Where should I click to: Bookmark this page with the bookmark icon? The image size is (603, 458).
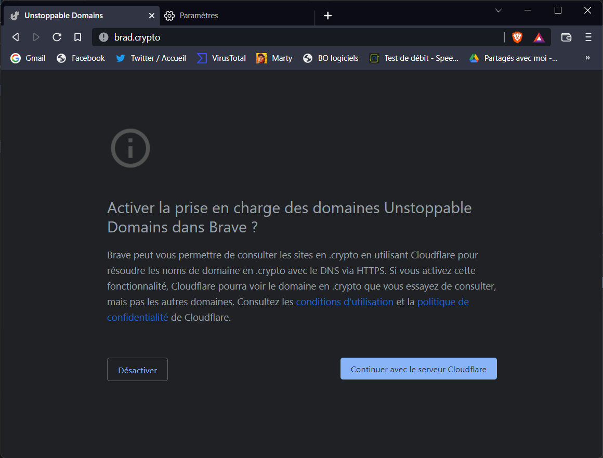(77, 37)
